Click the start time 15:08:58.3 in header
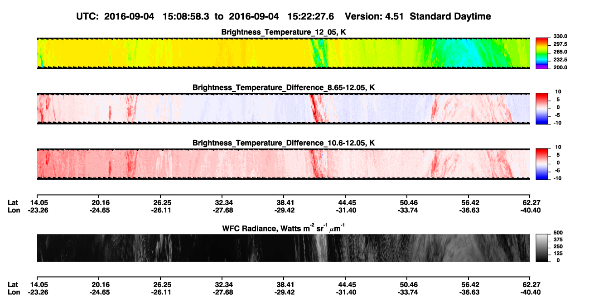 tap(187, 17)
